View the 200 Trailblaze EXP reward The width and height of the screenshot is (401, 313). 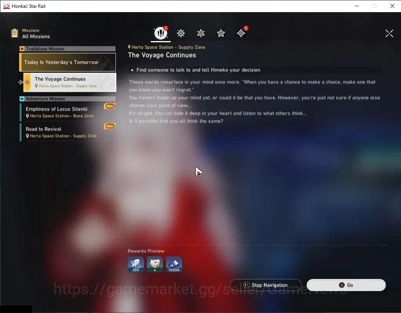pyautogui.click(x=136, y=264)
